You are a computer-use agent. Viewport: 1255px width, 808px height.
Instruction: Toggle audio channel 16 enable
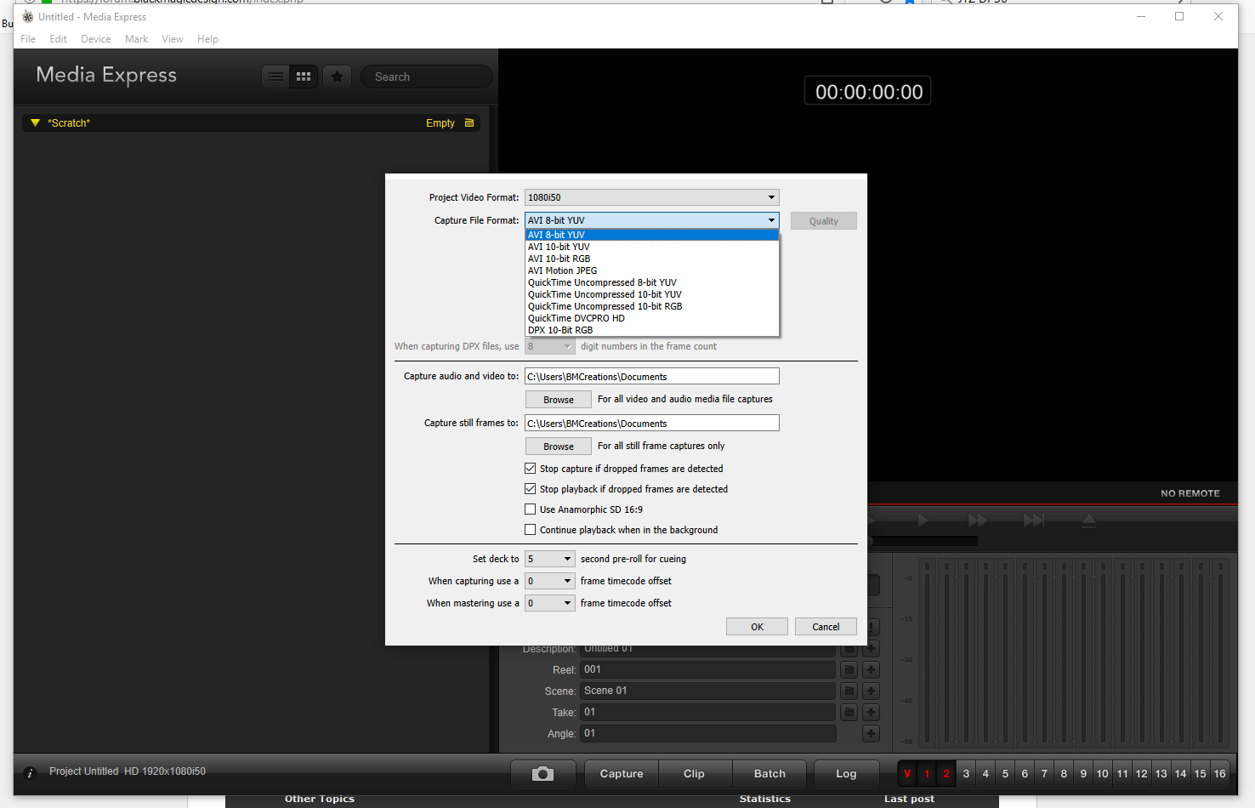tap(1220, 774)
